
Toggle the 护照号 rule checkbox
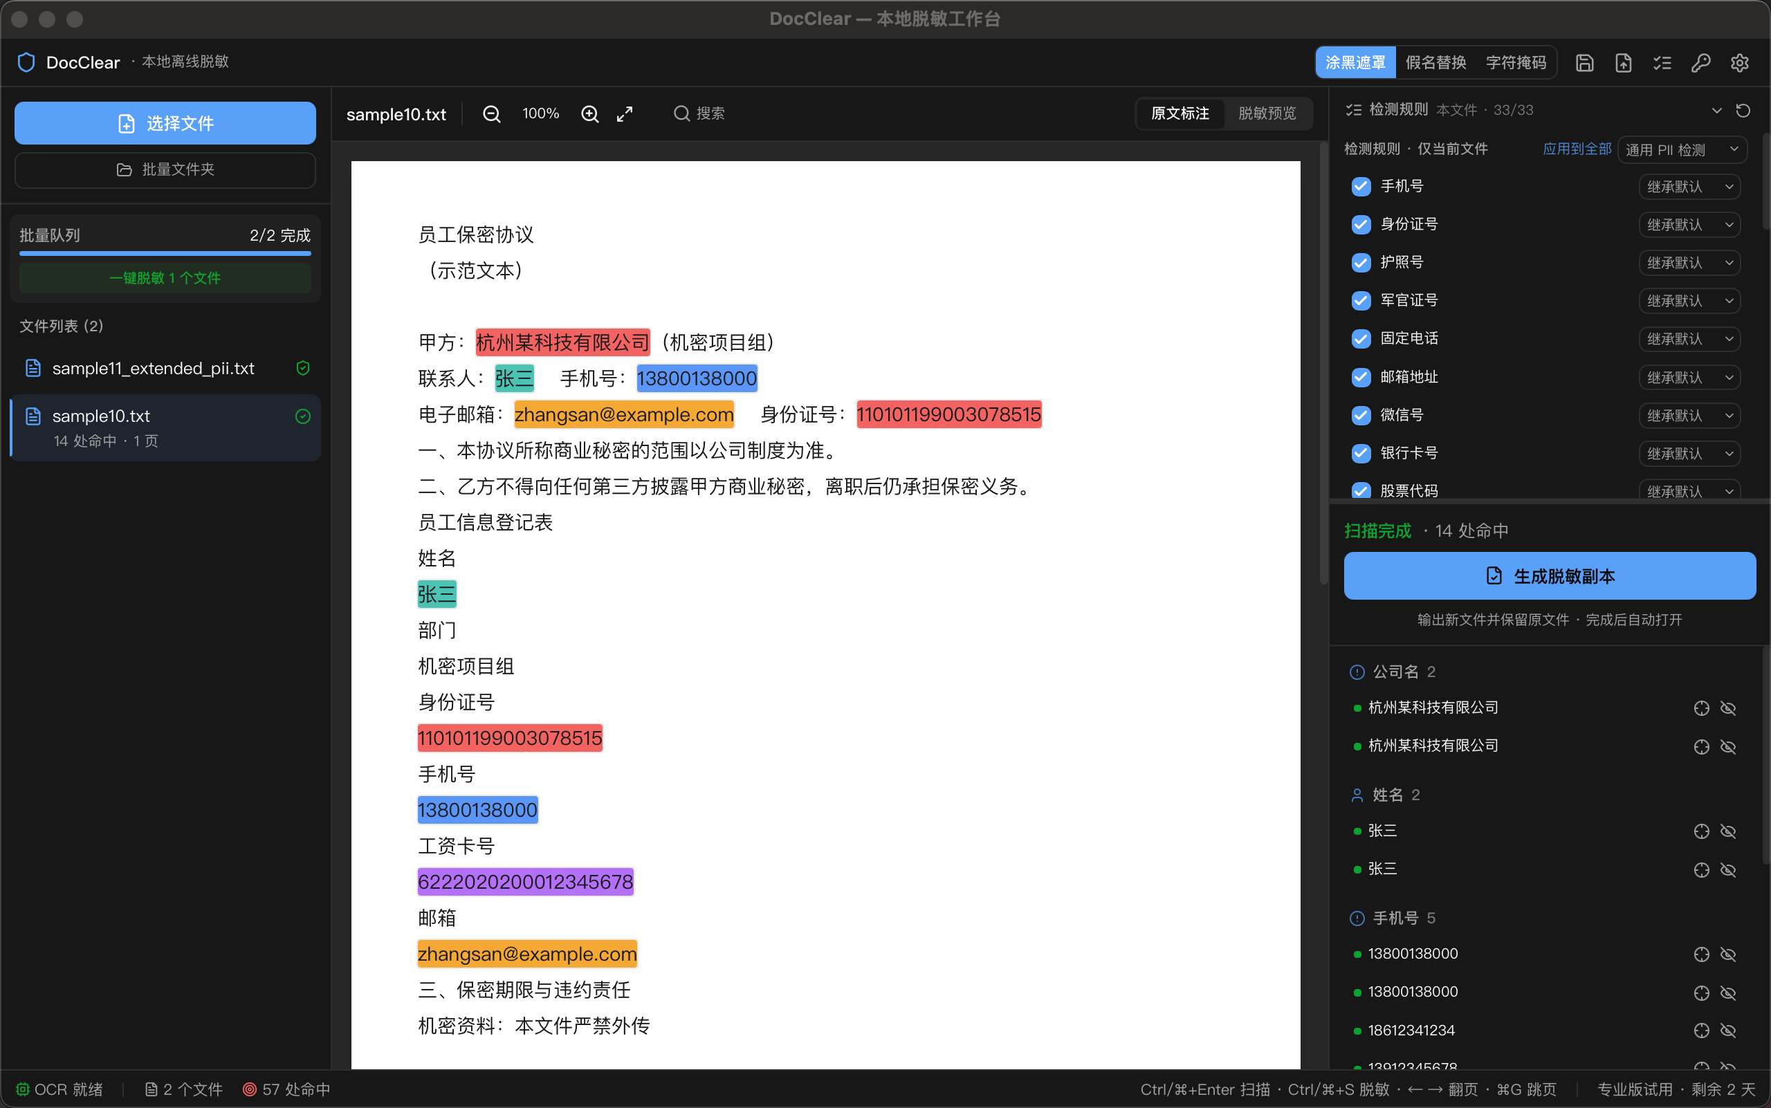(1361, 262)
